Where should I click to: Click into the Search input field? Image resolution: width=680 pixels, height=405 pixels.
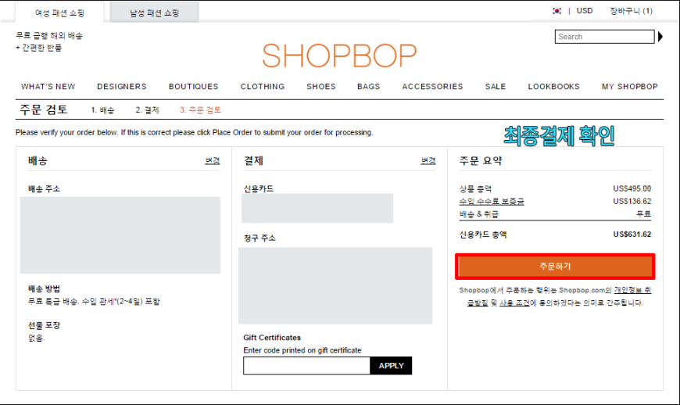[604, 37]
